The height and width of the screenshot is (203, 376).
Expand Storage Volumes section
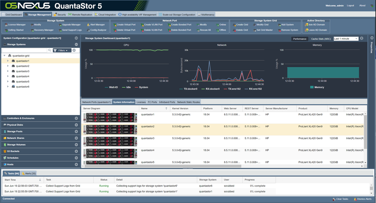[x=76, y=145]
